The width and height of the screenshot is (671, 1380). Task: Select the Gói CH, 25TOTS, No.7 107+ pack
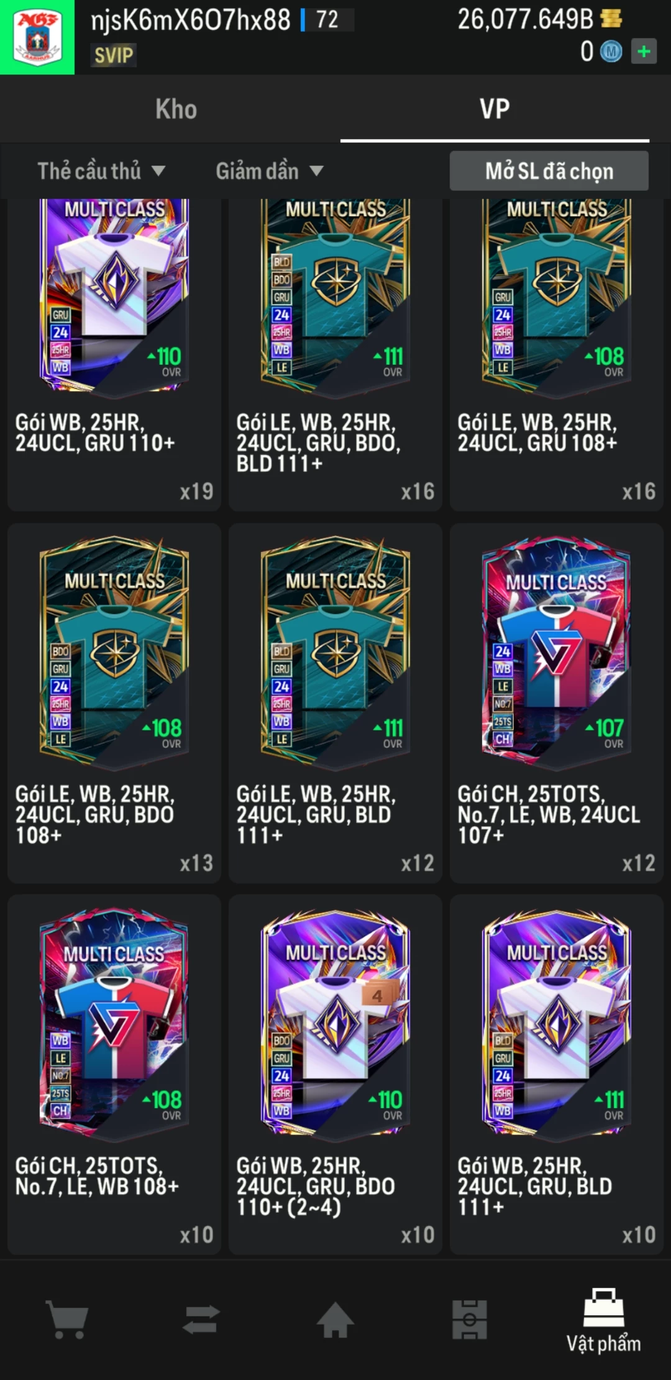557,702
